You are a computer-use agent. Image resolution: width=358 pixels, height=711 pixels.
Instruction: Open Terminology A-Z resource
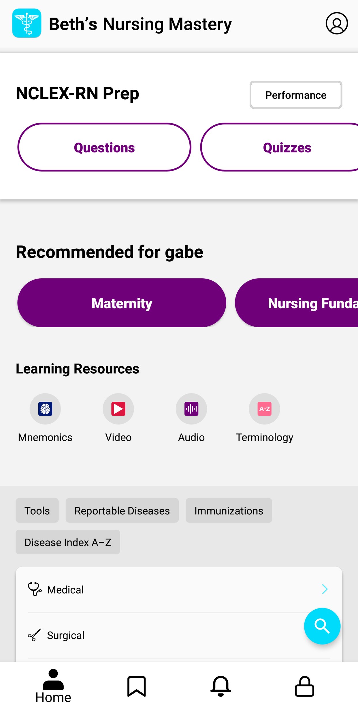click(x=264, y=409)
